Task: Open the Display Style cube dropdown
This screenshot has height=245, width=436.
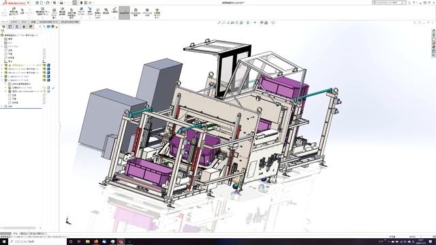Action: tap(248, 22)
